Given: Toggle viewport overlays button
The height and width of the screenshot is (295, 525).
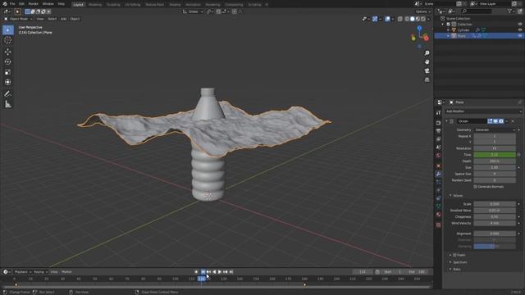Looking at the screenshot, I should [x=387, y=19].
